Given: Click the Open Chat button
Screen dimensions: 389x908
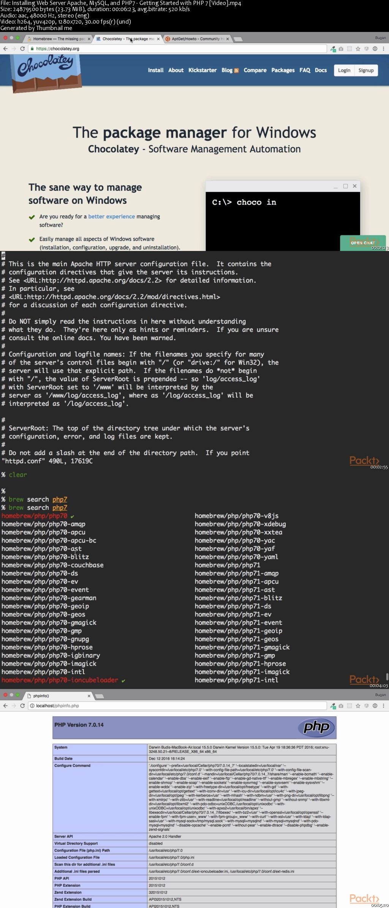Looking at the screenshot, I should (x=363, y=243).
